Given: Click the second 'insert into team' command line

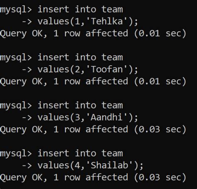Looking at the screenshot, I should [62, 58].
